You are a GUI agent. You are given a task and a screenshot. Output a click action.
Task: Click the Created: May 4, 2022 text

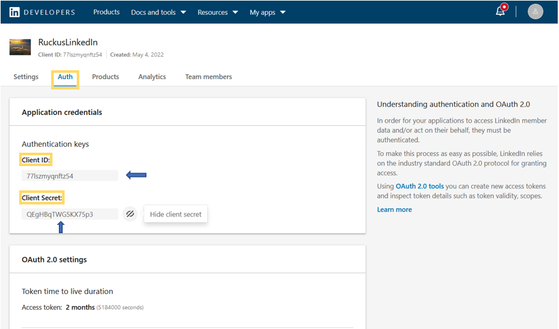pyautogui.click(x=137, y=55)
